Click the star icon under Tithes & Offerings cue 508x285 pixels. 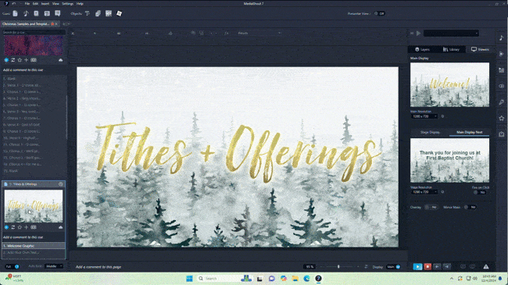[x=20, y=227]
